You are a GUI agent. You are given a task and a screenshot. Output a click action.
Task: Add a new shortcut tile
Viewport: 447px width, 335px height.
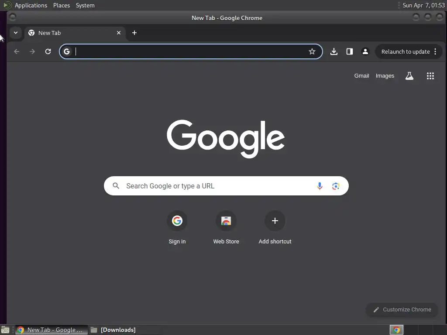[x=275, y=228]
